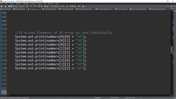Toggle Skip All Breakpoints icon

click(x=21, y=6)
